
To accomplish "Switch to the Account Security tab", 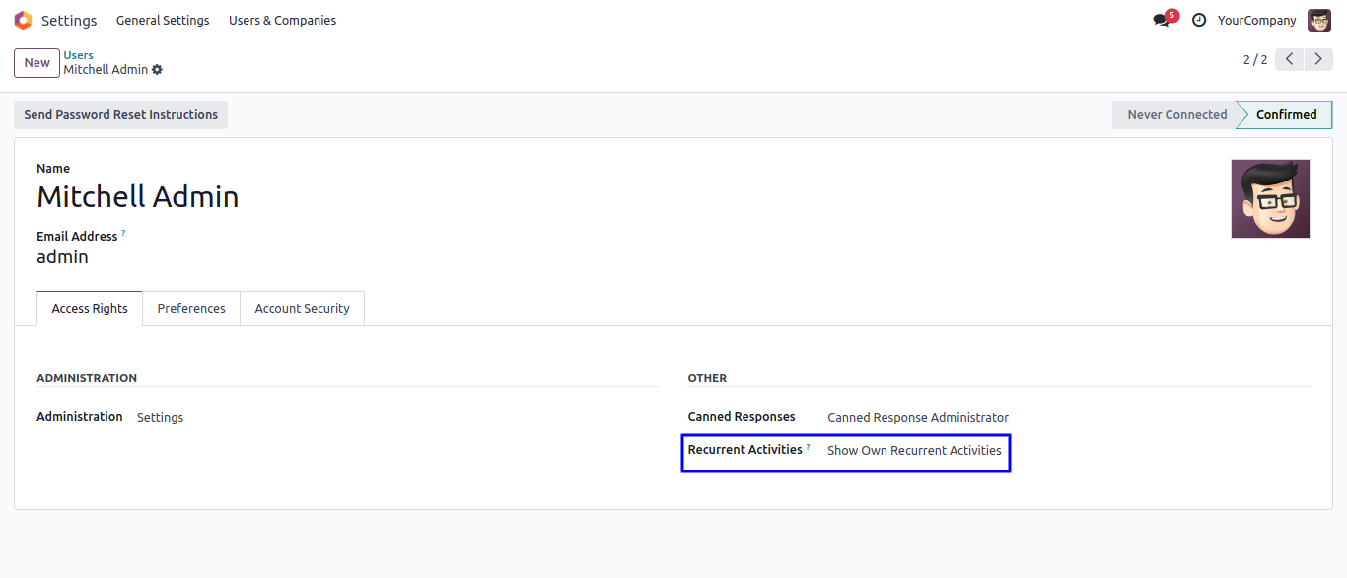I will [302, 309].
